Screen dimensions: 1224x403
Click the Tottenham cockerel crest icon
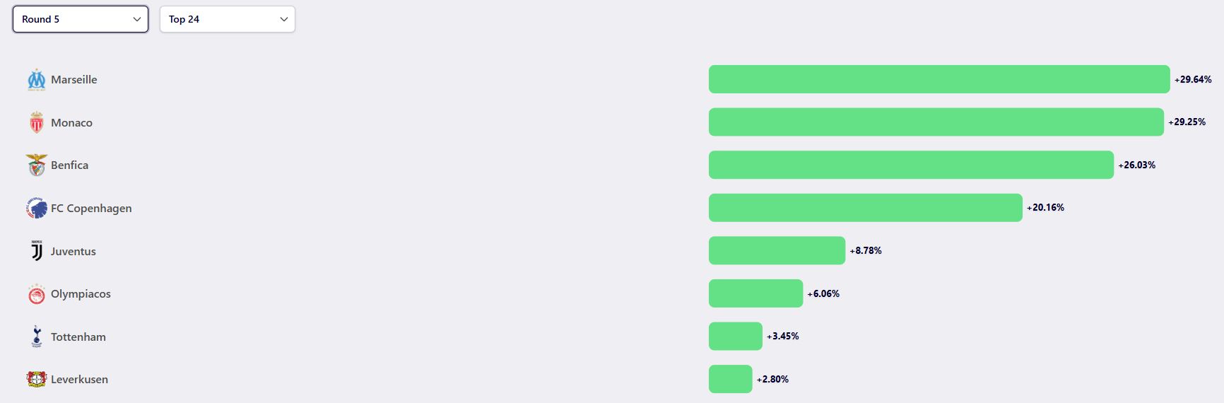click(x=37, y=337)
